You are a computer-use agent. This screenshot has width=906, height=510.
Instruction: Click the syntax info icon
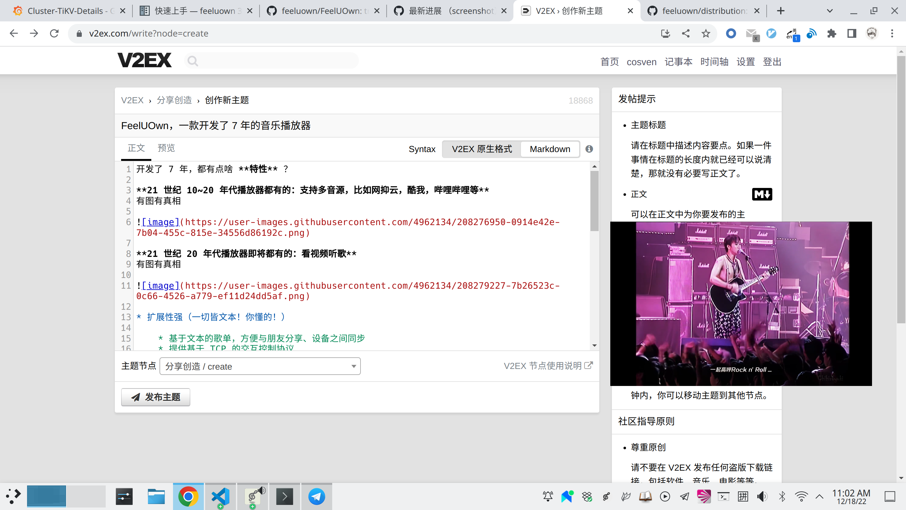(x=589, y=149)
